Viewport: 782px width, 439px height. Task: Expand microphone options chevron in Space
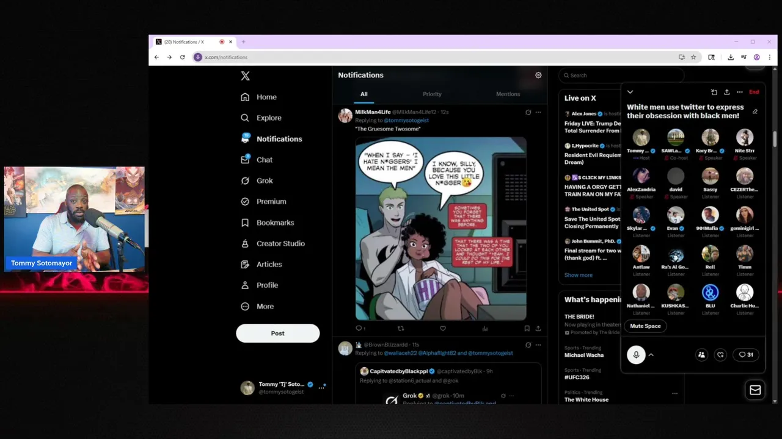pos(651,355)
